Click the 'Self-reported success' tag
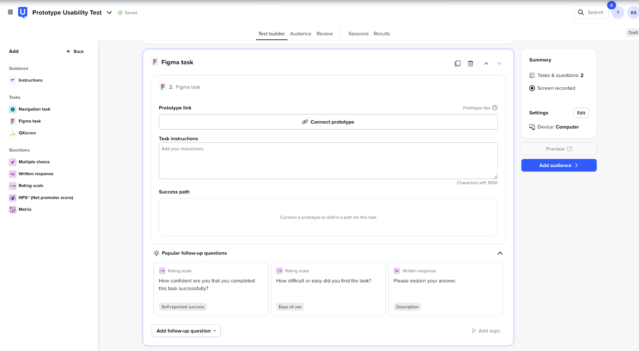This screenshot has width=639, height=351. click(183, 307)
